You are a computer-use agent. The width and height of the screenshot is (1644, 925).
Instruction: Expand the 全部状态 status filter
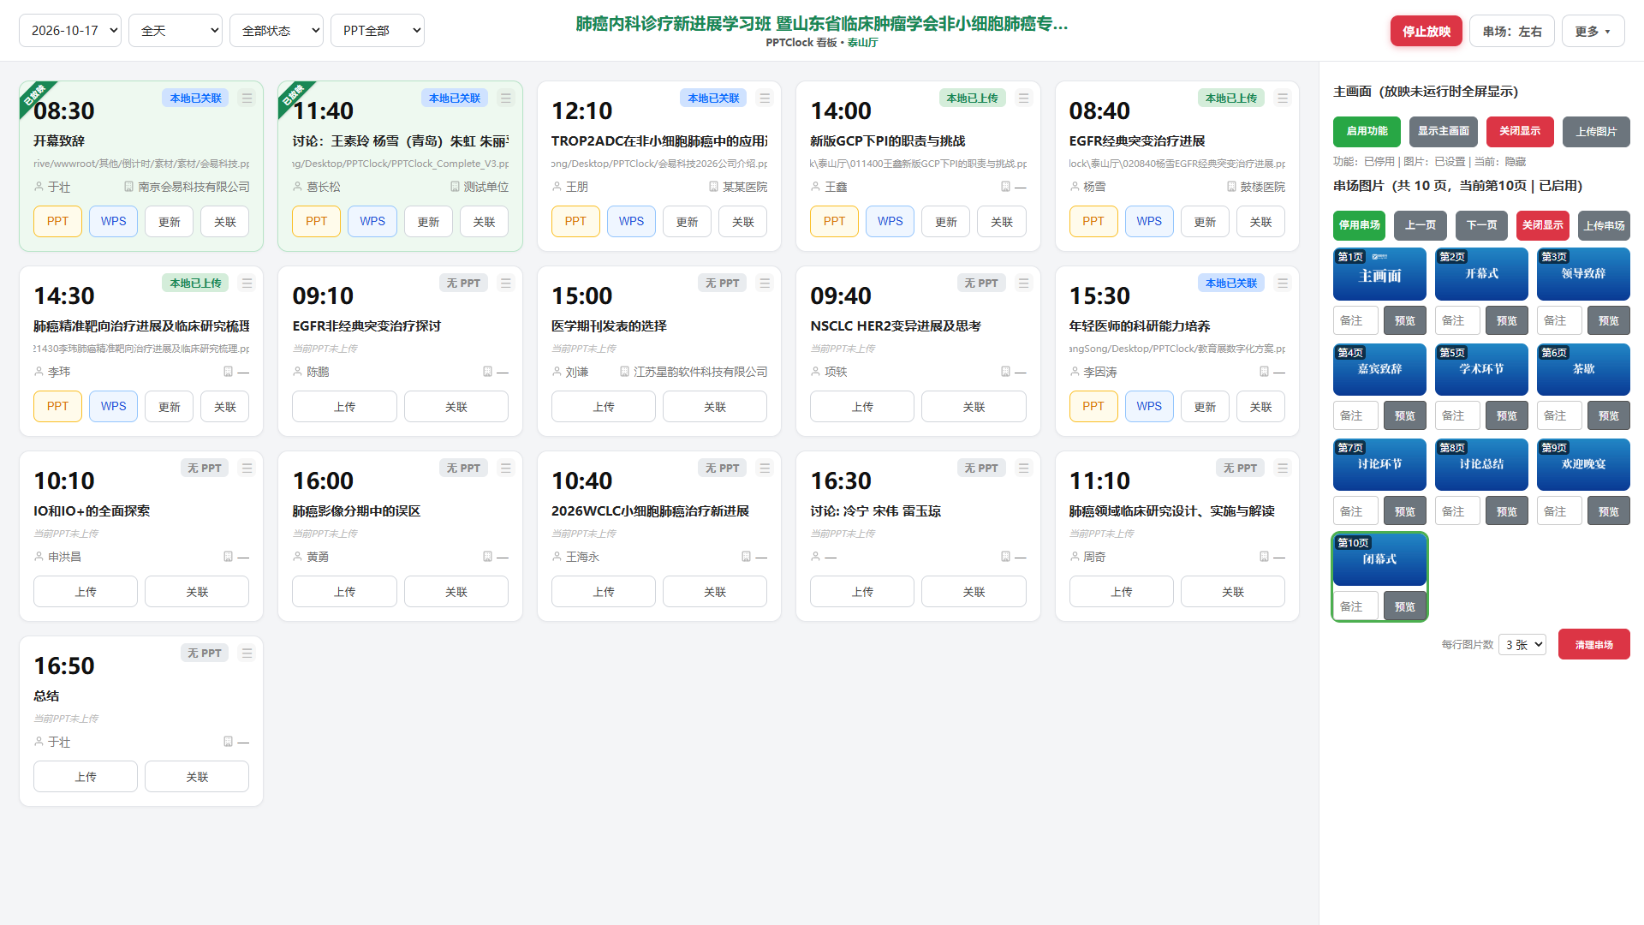click(277, 31)
